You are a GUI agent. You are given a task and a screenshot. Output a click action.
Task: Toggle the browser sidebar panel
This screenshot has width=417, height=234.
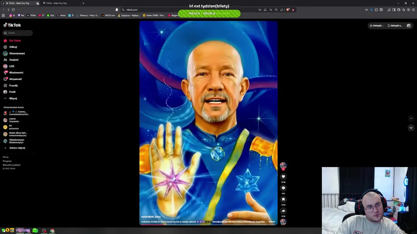tap(394, 10)
